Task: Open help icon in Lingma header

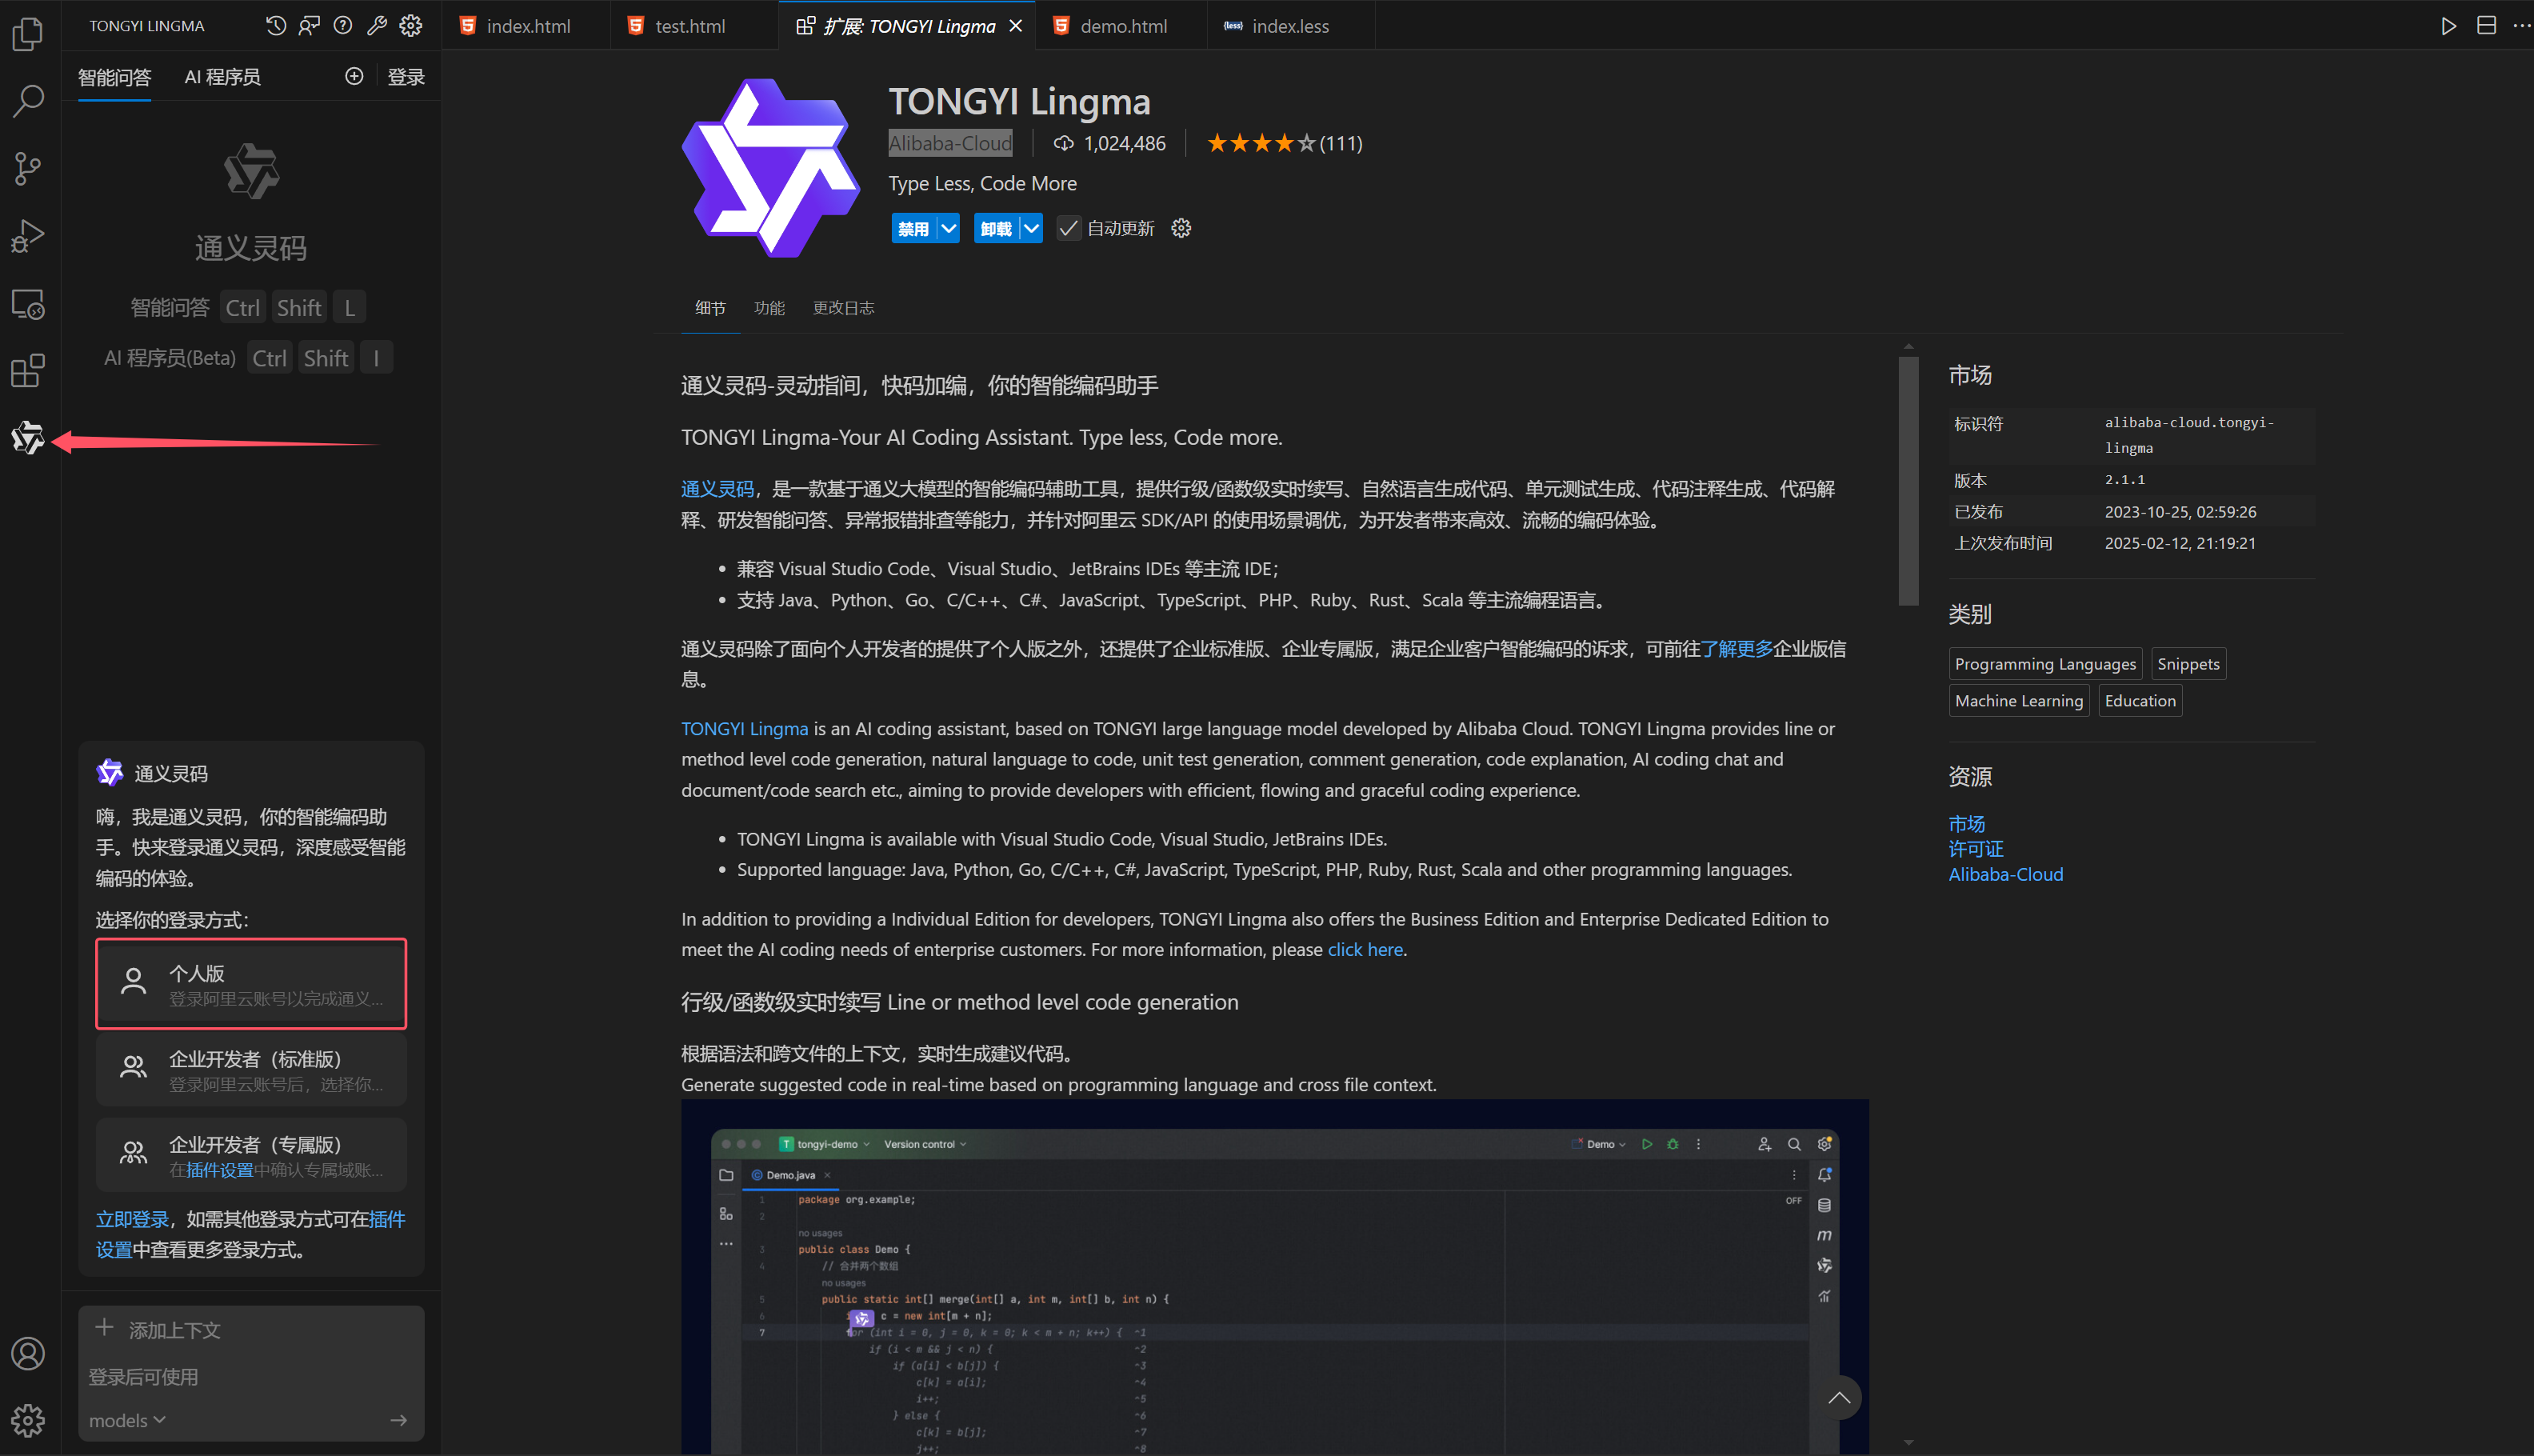Action: 343,26
